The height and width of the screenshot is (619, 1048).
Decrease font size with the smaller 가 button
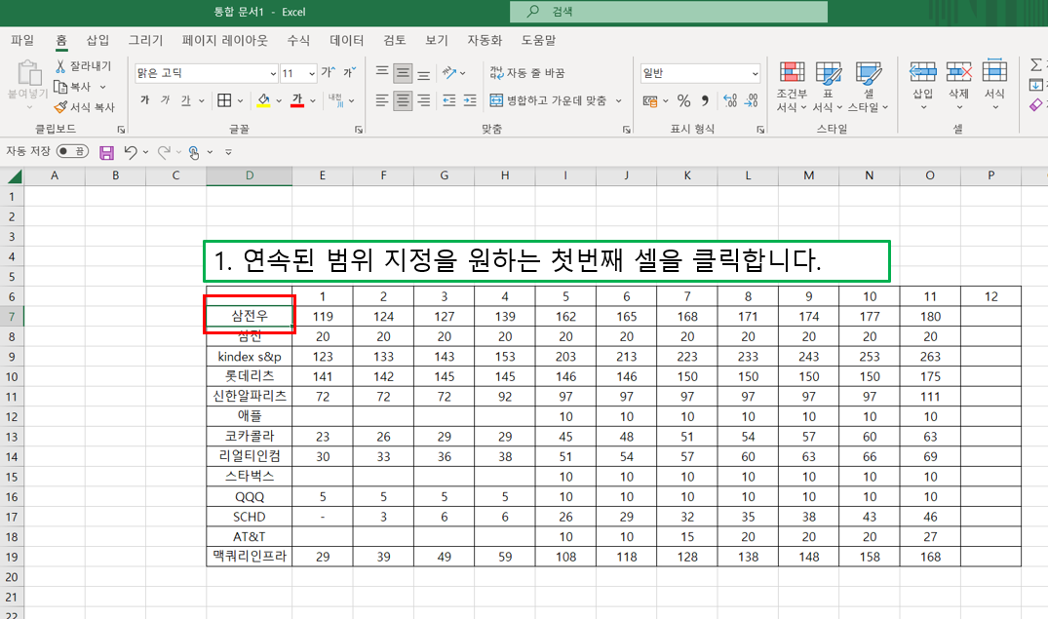(x=350, y=72)
